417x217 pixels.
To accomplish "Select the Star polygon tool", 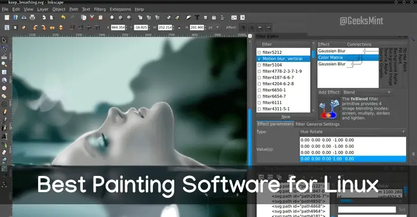I will coord(4,96).
